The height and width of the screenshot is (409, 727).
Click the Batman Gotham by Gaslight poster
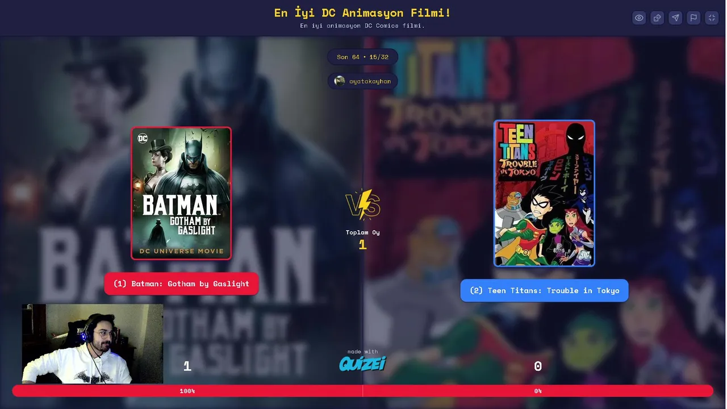[181, 193]
